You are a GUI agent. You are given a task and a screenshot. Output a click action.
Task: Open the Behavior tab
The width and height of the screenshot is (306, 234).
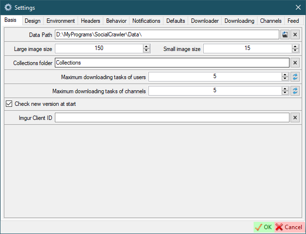(116, 21)
